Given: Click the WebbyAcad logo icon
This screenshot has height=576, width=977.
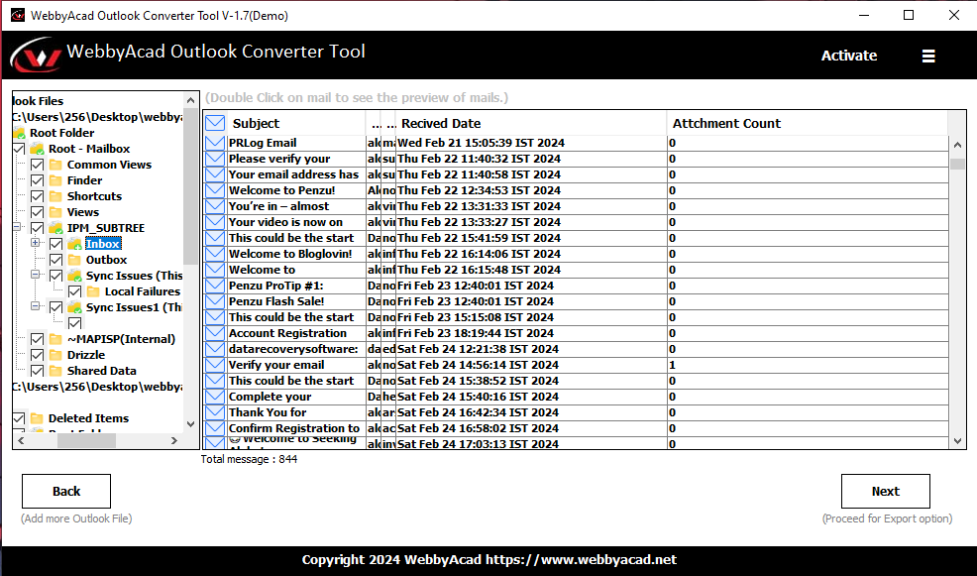Looking at the screenshot, I should click(36, 56).
